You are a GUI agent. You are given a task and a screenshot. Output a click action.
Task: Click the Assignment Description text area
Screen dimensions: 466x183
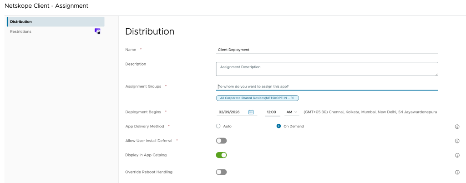[x=327, y=69]
